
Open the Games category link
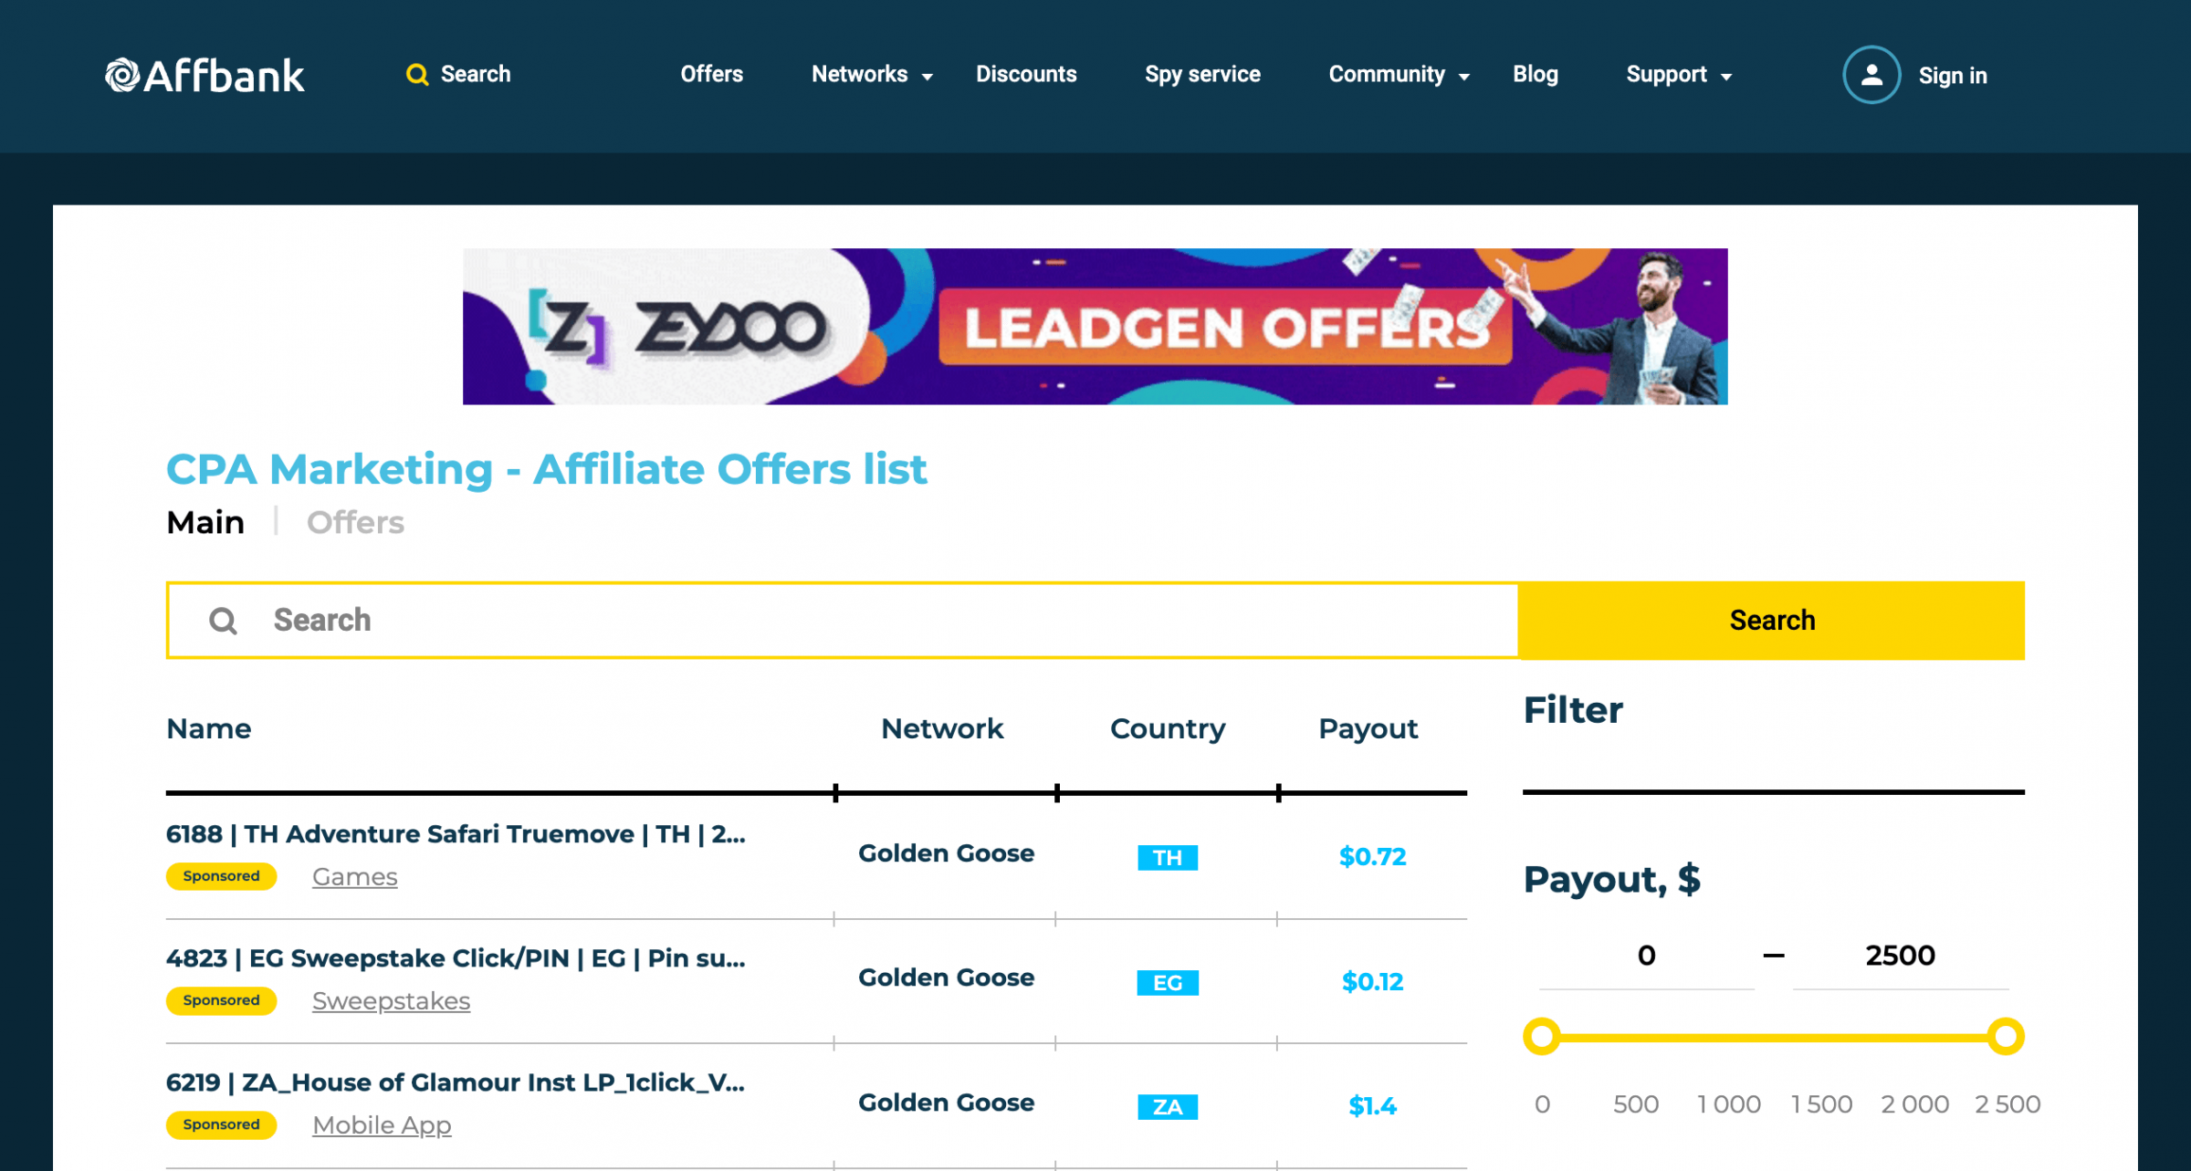point(354,877)
